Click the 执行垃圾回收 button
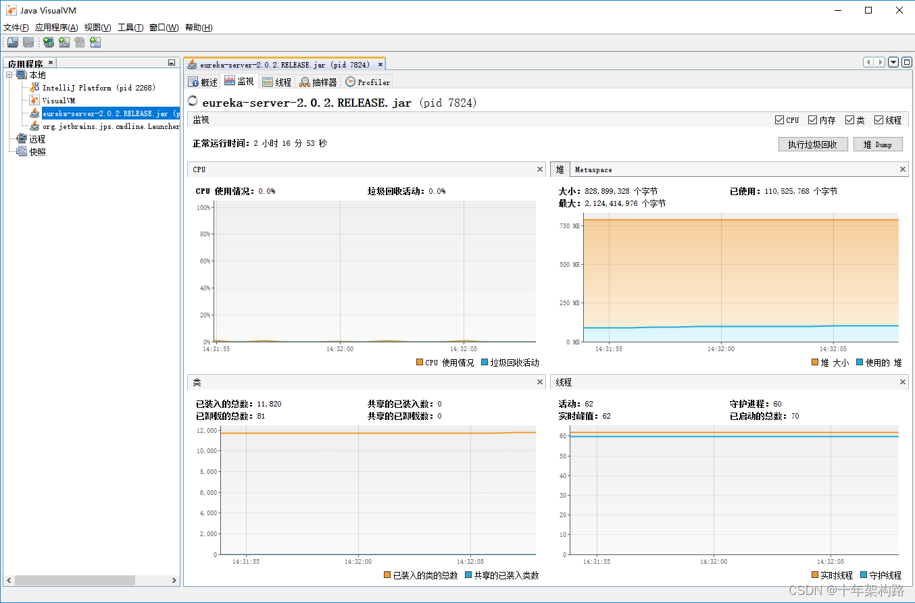Screen dimensions: 915x603 813,145
